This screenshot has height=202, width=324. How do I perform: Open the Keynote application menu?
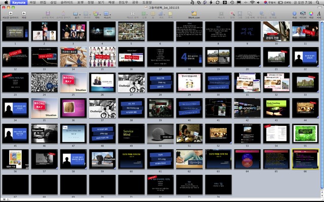(19, 3)
